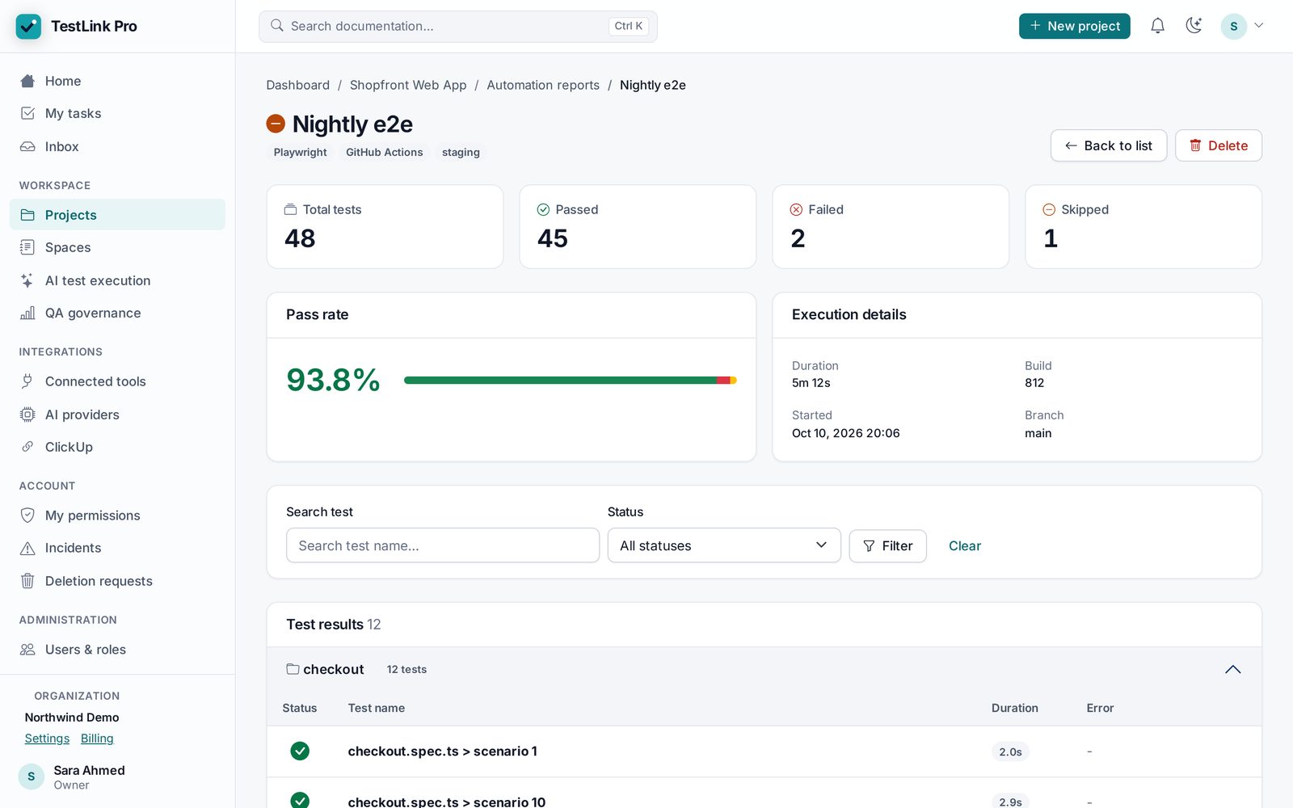Viewport: 1293px width, 808px height.
Task: Click the pass rate progress bar
Action: click(x=570, y=380)
